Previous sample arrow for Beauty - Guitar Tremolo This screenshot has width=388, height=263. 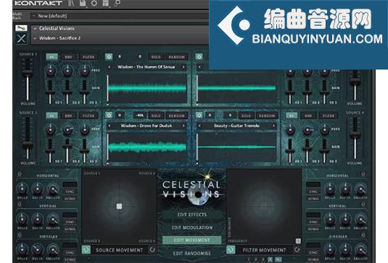coord(199,126)
